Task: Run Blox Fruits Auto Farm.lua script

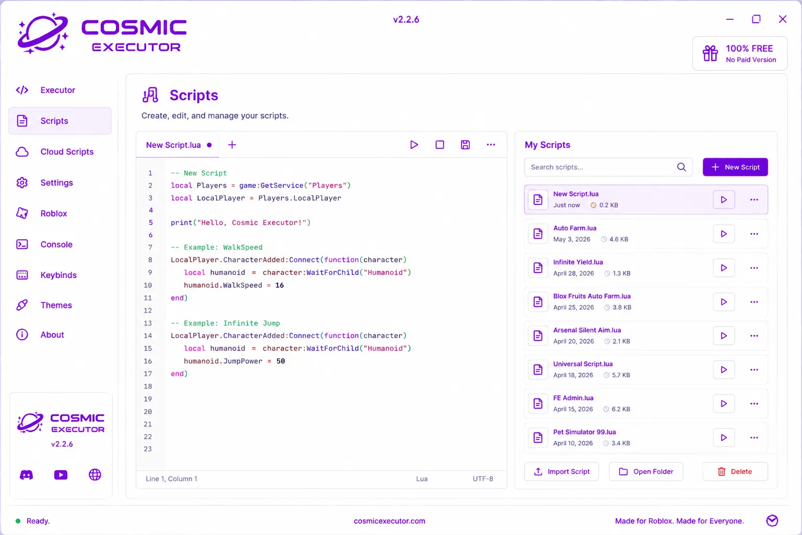Action: (x=724, y=301)
